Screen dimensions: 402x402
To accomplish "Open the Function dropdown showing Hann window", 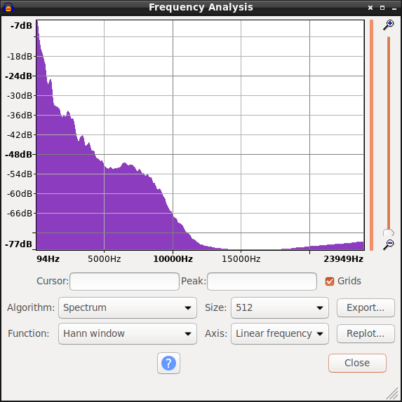I will pyautogui.click(x=128, y=333).
